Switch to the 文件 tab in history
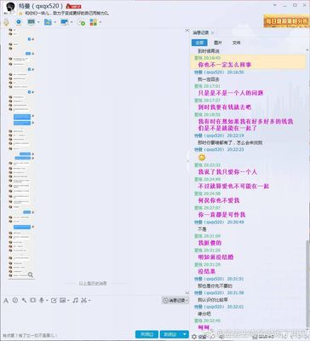The image size is (310, 341). pos(236,43)
